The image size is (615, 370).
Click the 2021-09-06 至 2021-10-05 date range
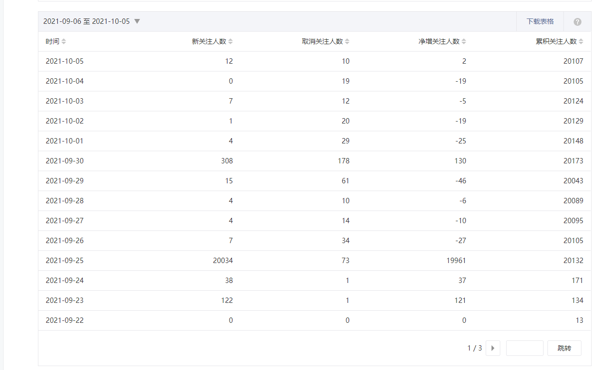(x=87, y=21)
